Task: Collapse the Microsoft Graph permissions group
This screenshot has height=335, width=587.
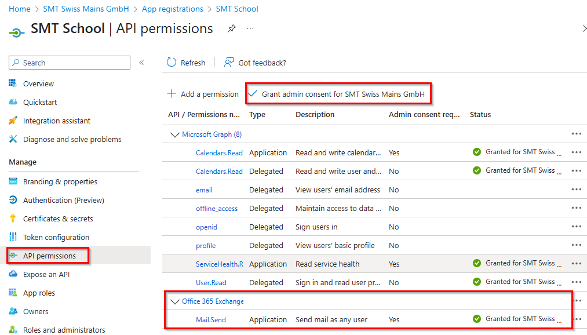Action: pyautogui.click(x=174, y=134)
